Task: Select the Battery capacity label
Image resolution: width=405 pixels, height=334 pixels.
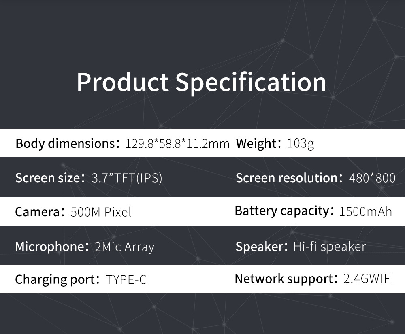Action: pos(281,211)
